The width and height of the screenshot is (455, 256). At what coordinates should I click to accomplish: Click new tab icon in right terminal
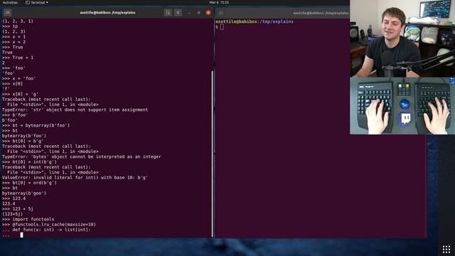point(221,13)
